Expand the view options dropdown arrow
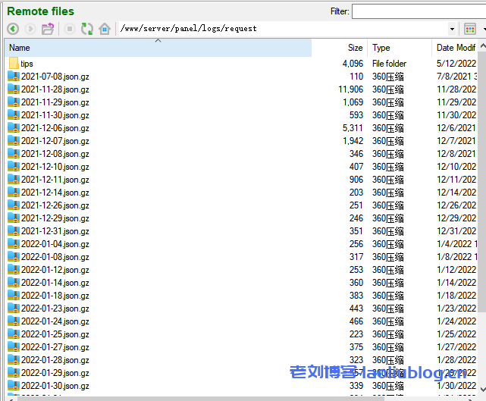 (x=483, y=29)
